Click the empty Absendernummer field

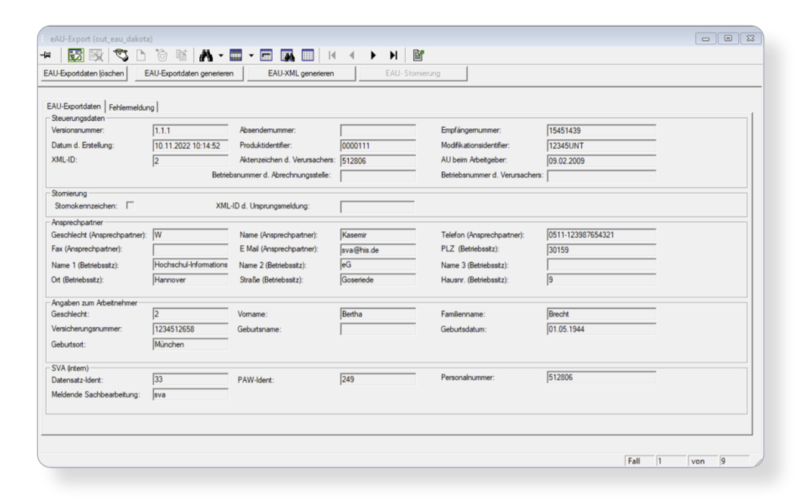(378, 130)
